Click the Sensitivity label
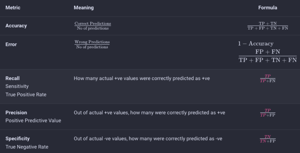This screenshot has height=153, width=300. pos(17,86)
